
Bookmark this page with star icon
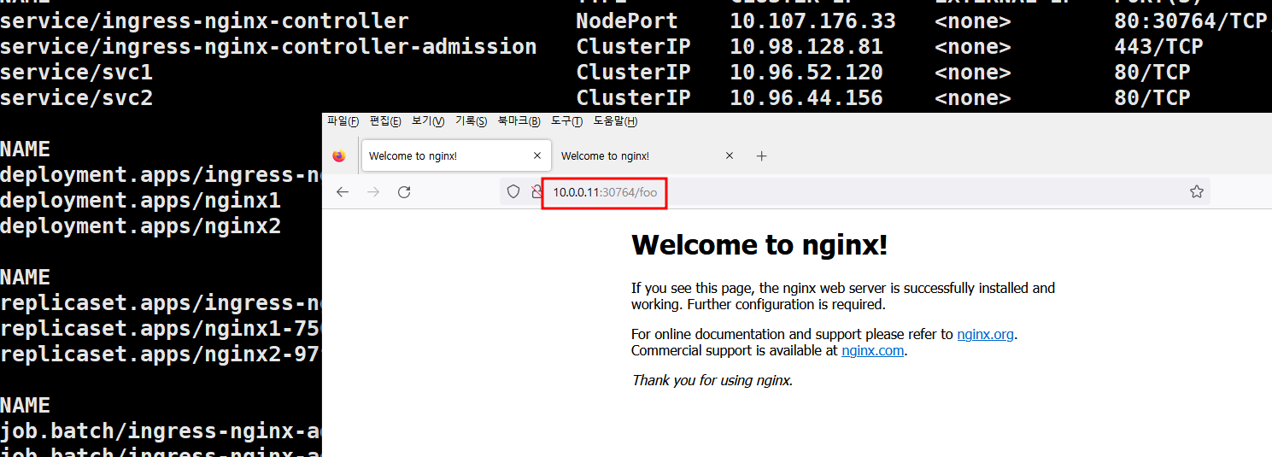tap(1197, 192)
